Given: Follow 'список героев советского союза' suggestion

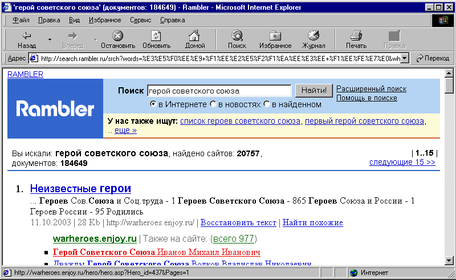Looking at the screenshot, I should (240, 121).
